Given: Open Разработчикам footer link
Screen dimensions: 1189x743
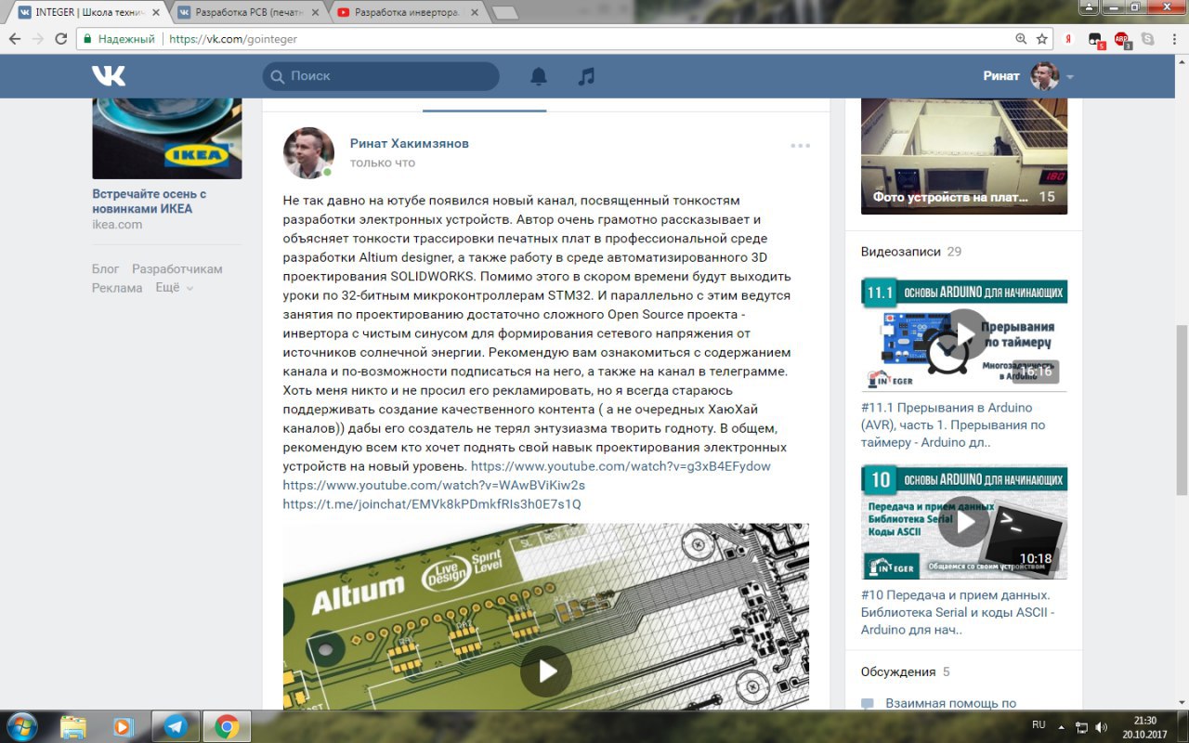Looking at the screenshot, I should click(177, 269).
